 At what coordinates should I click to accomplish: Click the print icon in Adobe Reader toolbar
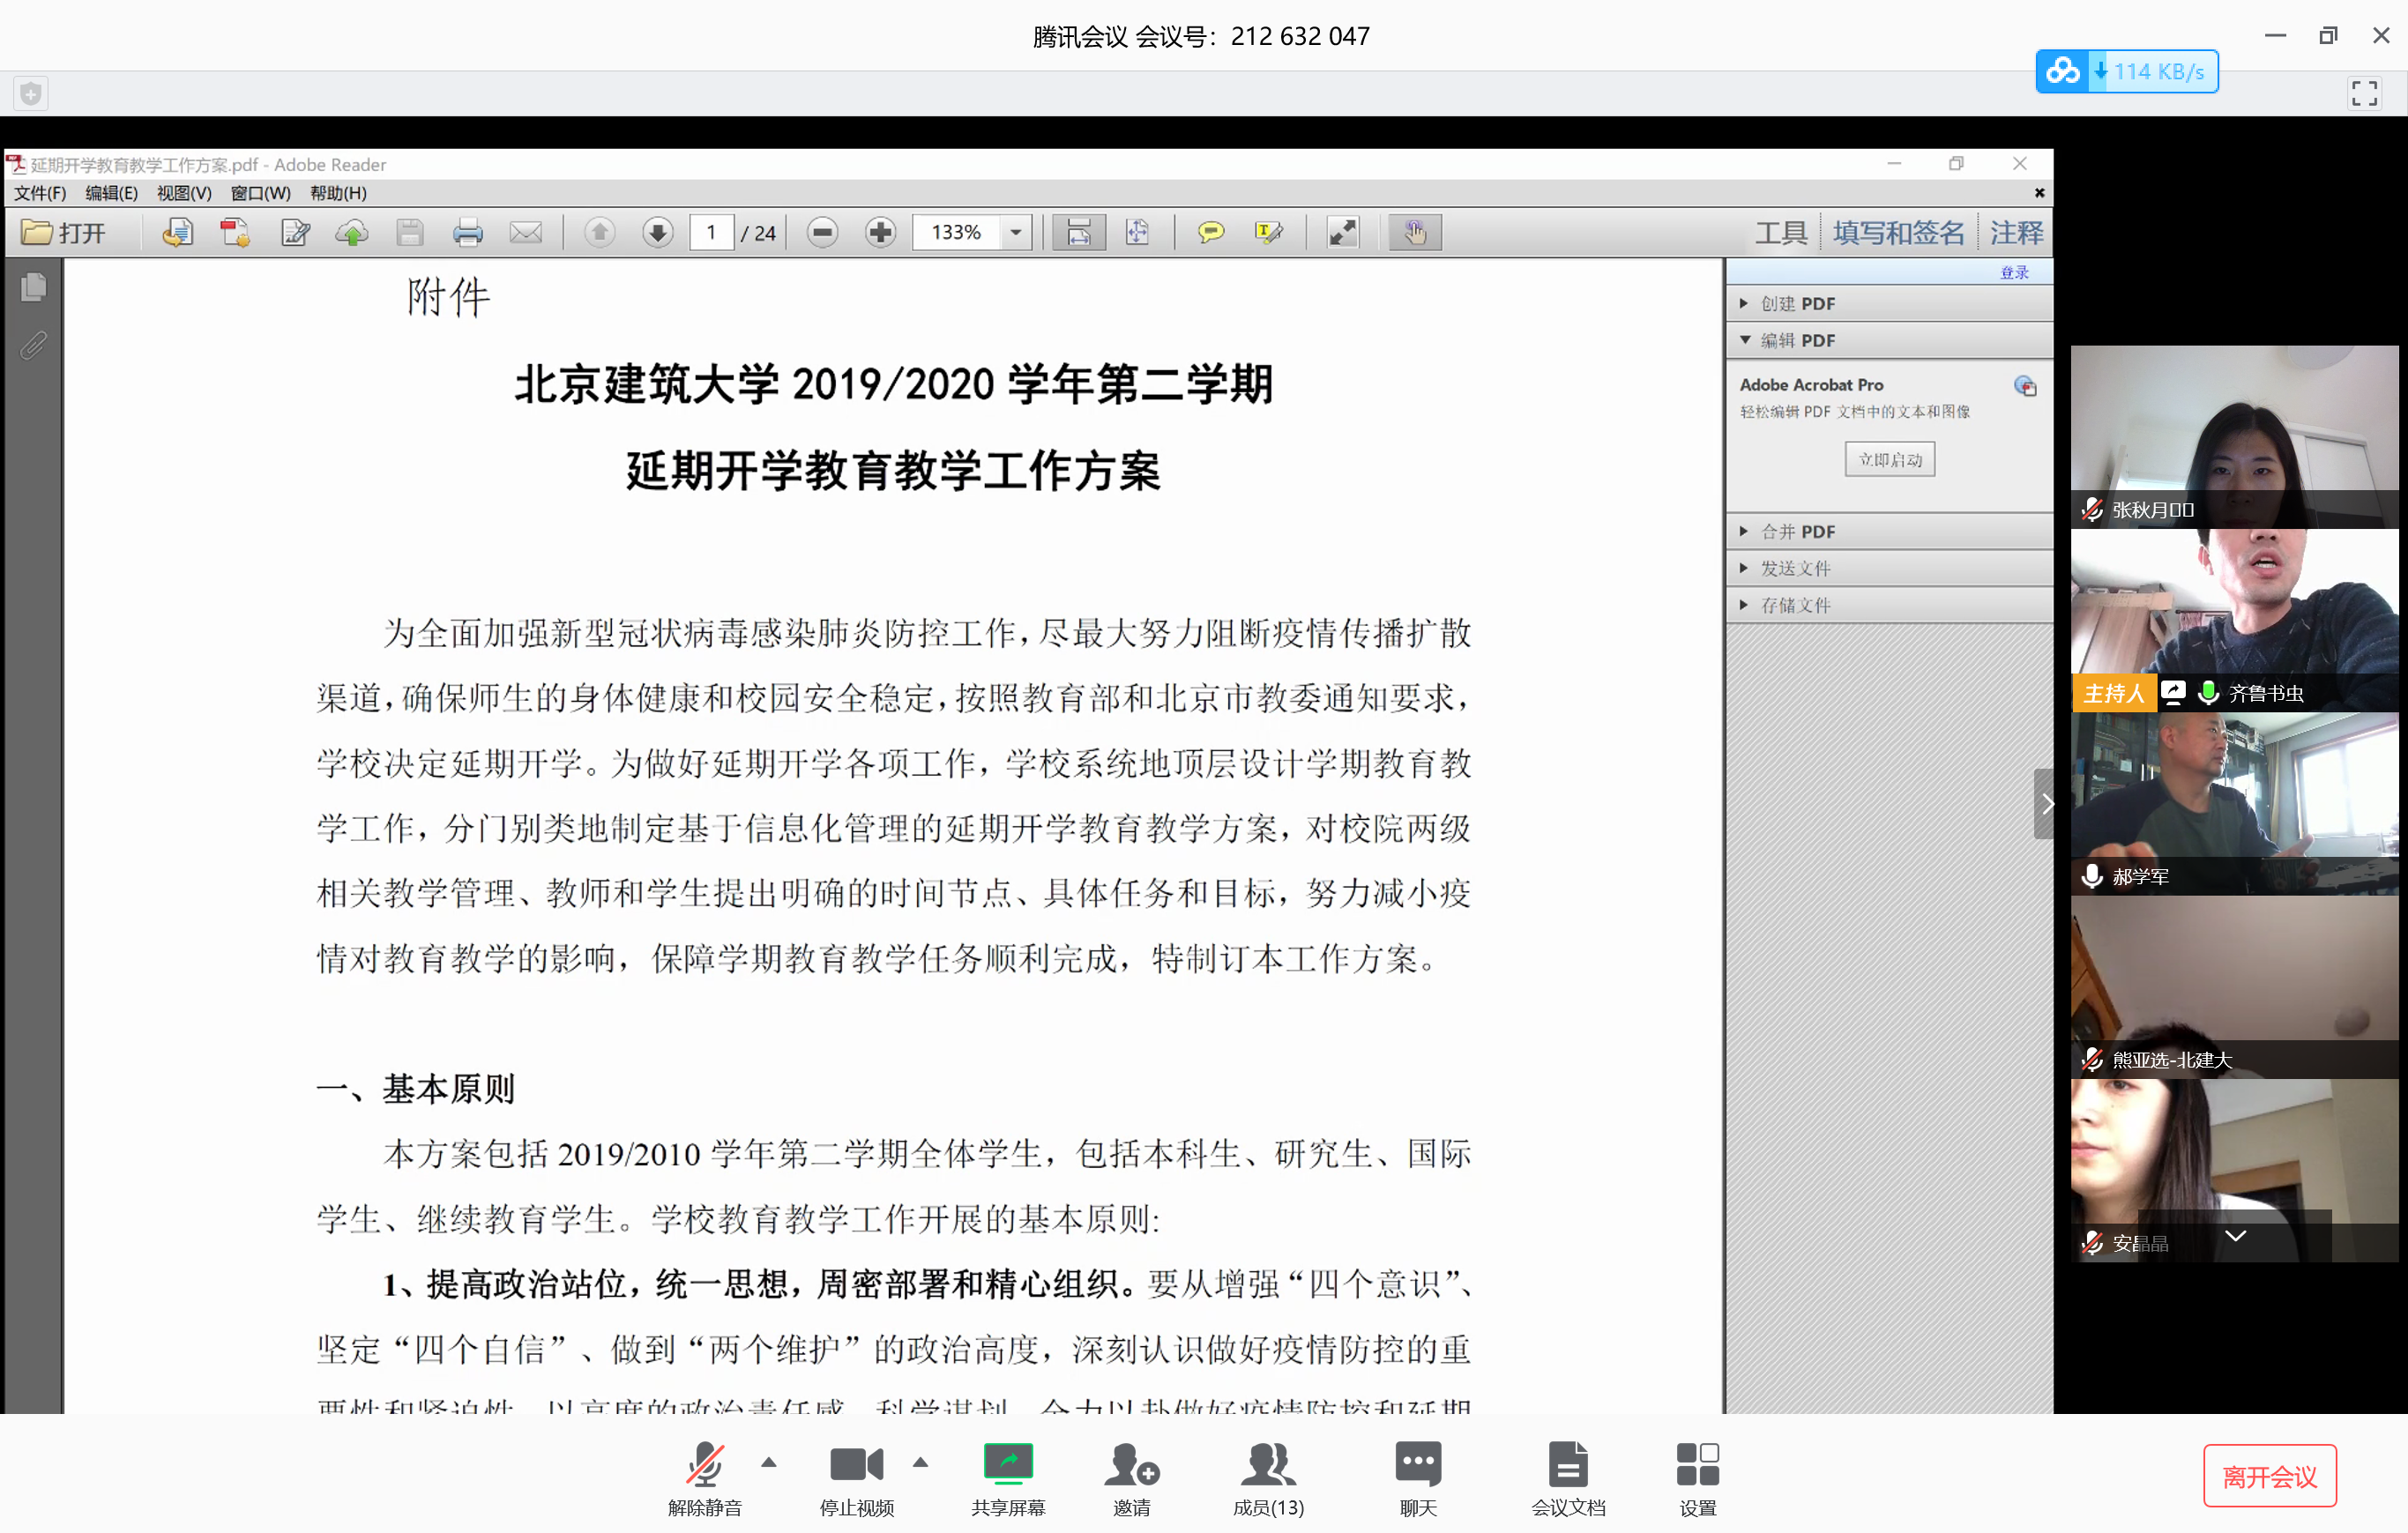pos(467,233)
